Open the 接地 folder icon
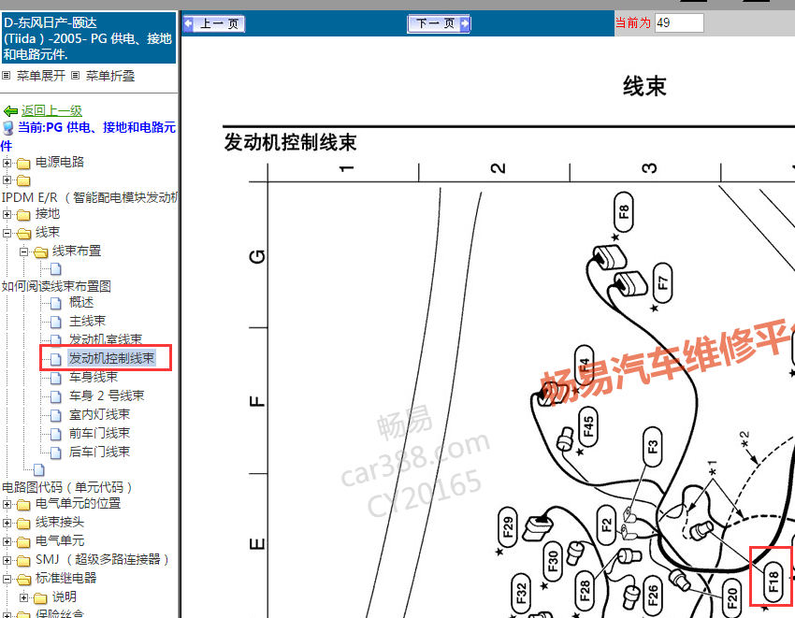Viewport: 795px width, 618px height. [23, 215]
